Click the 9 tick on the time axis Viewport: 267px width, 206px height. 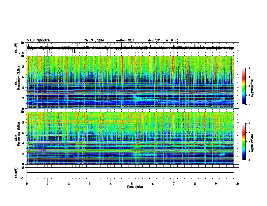point(216,184)
